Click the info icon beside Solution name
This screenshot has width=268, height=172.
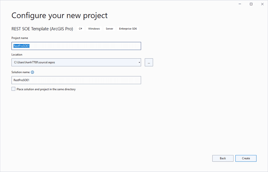pyautogui.click(x=33, y=72)
